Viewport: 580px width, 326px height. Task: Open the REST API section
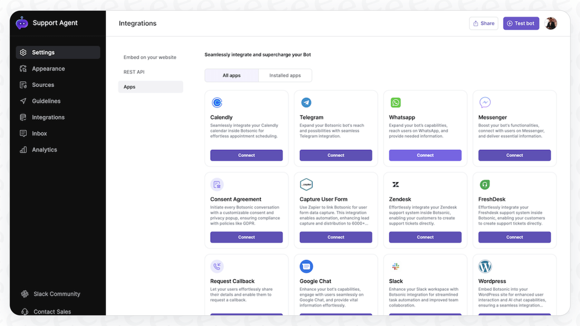pos(134,72)
